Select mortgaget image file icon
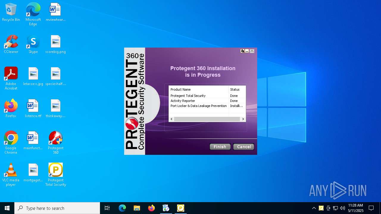The width and height of the screenshot is (381, 214). click(x=33, y=173)
